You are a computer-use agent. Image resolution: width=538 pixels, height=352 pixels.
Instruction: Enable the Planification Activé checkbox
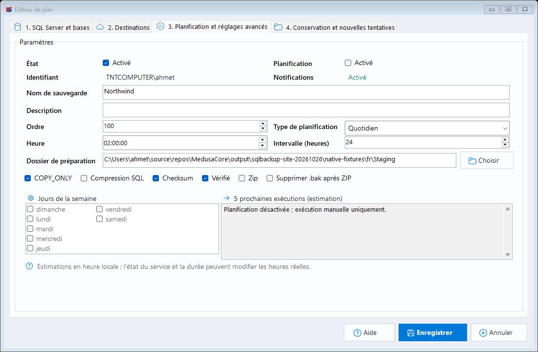348,63
